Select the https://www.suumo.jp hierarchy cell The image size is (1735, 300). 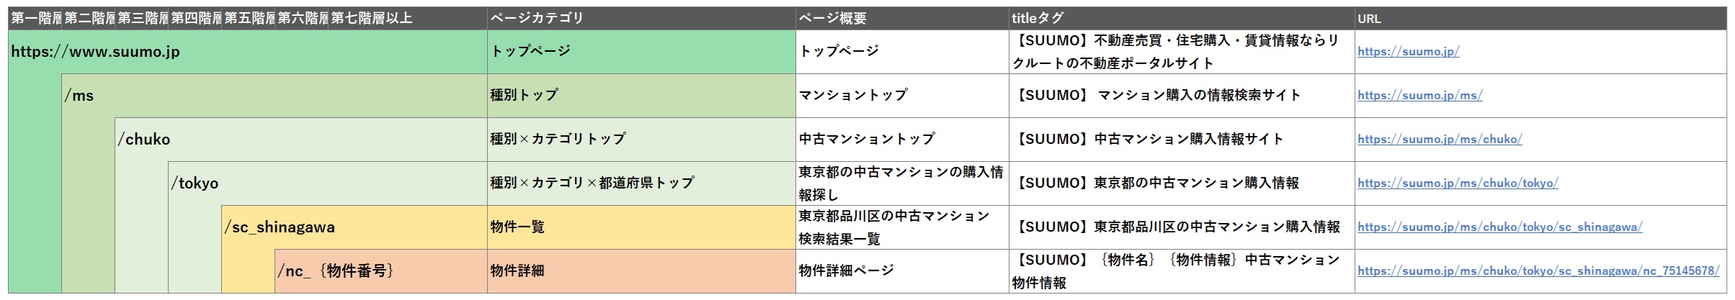(96, 52)
